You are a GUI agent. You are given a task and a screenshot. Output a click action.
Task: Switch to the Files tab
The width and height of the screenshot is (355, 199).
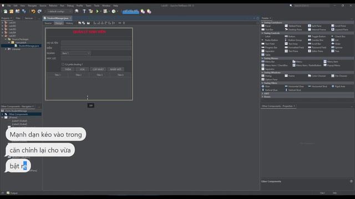tap(18, 18)
